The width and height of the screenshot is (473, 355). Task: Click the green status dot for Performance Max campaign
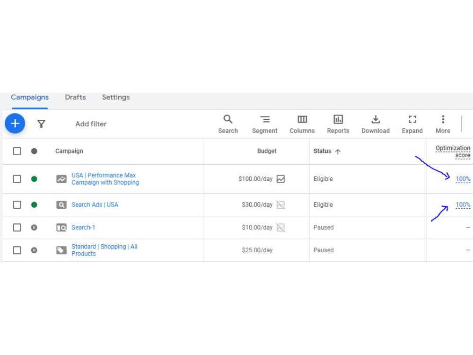(34, 179)
